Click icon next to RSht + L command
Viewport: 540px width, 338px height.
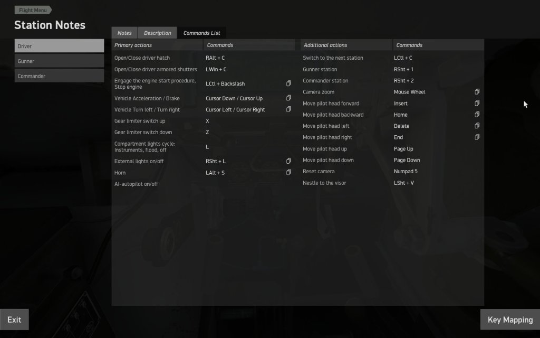pos(288,161)
